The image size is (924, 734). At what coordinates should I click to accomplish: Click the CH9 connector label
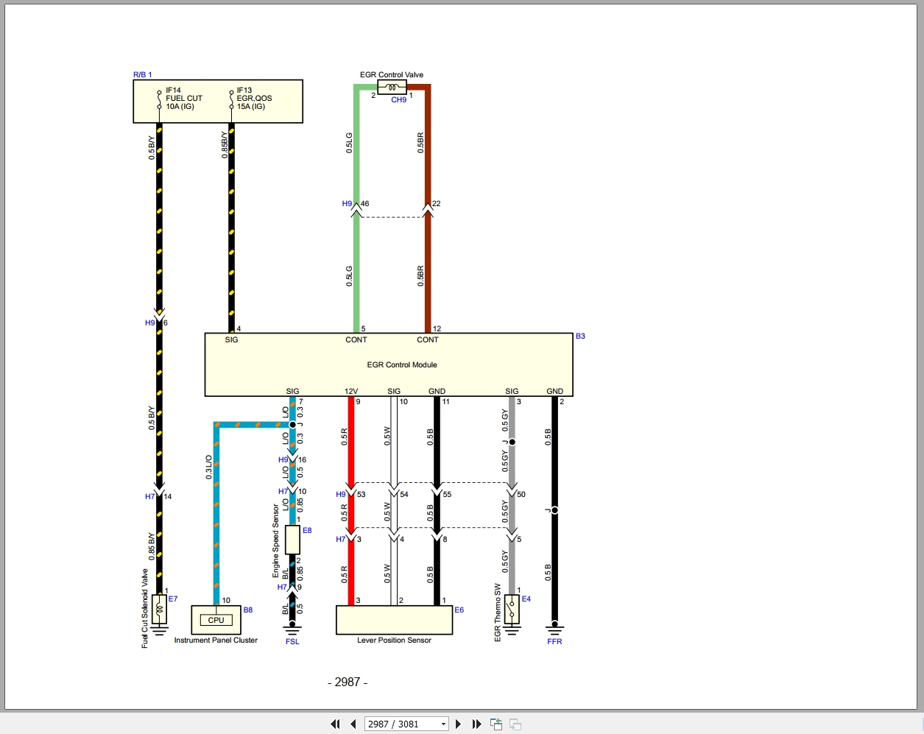click(398, 99)
